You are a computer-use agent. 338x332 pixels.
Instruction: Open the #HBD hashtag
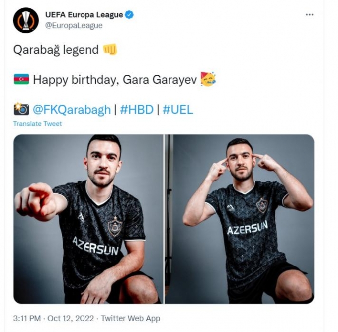tap(137, 110)
